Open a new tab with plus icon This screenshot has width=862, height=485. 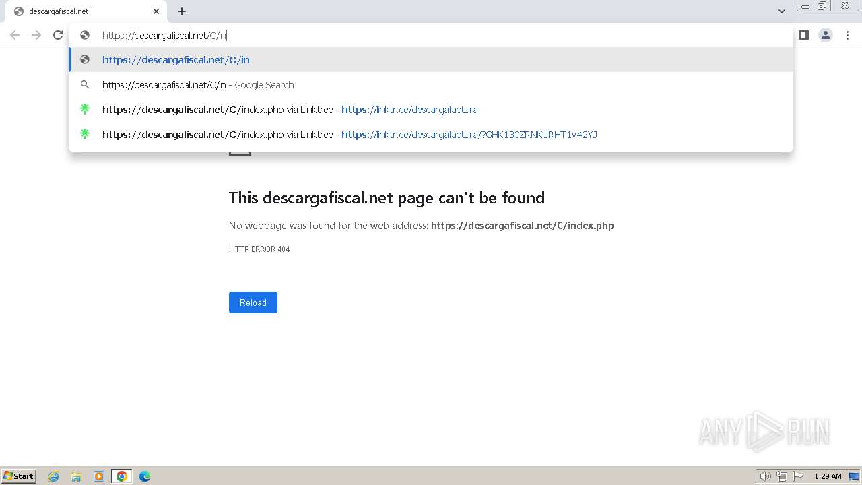[182, 11]
